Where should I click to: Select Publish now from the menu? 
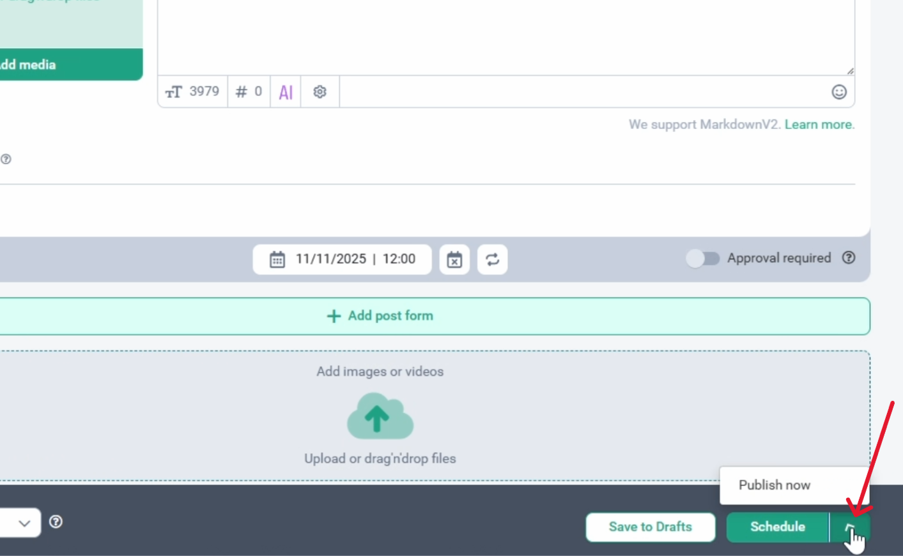(774, 485)
